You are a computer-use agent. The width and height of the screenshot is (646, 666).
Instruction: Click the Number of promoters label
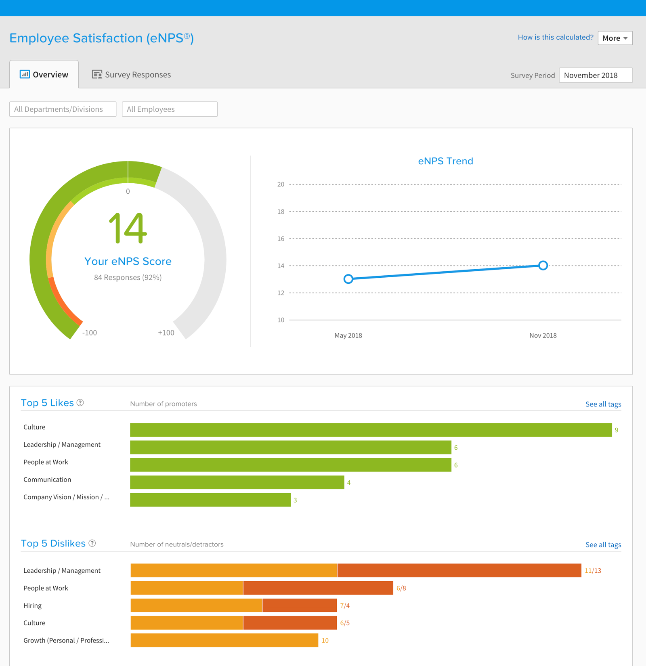point(164,404)
